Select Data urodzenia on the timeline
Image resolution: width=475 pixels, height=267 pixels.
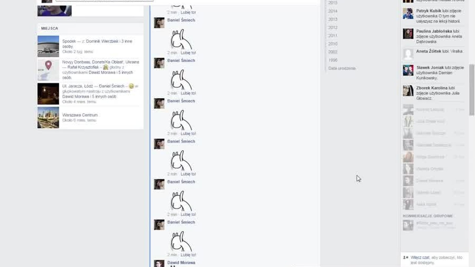click(x=342, y=68)
